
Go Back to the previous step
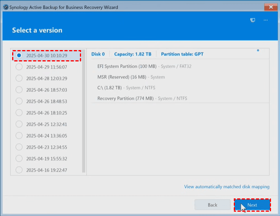pos(212,205)
